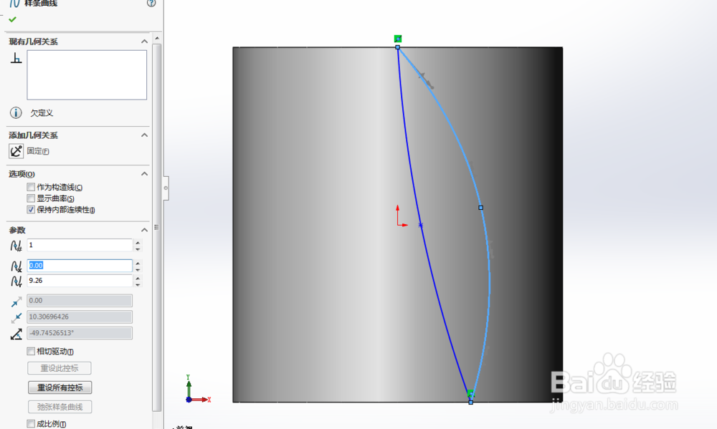Click the Y coordinate spline icon
Viewport: 717px width, 429px height.
(16, 281)
